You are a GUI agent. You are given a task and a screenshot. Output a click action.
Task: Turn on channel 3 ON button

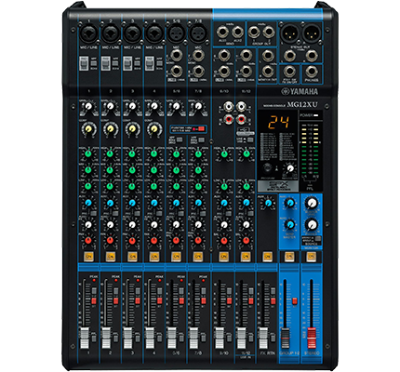(132, 257)
